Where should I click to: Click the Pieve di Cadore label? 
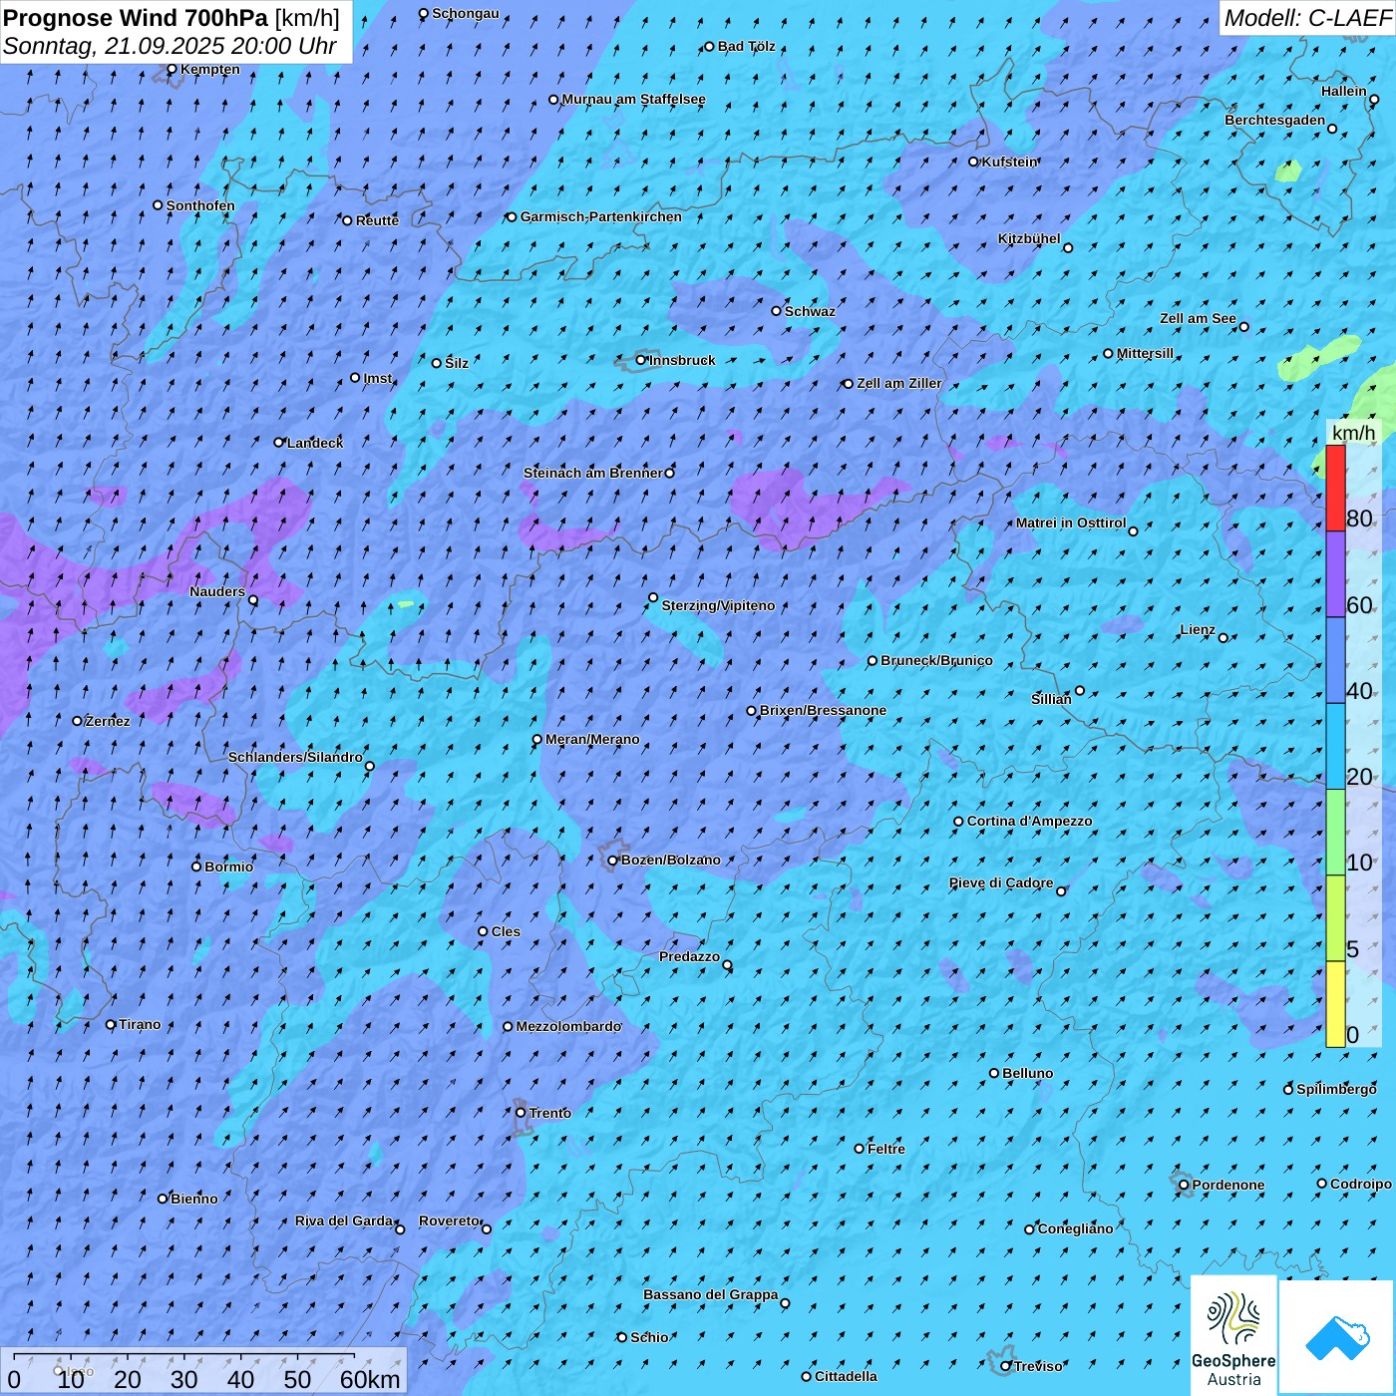tap(1001, 883)
